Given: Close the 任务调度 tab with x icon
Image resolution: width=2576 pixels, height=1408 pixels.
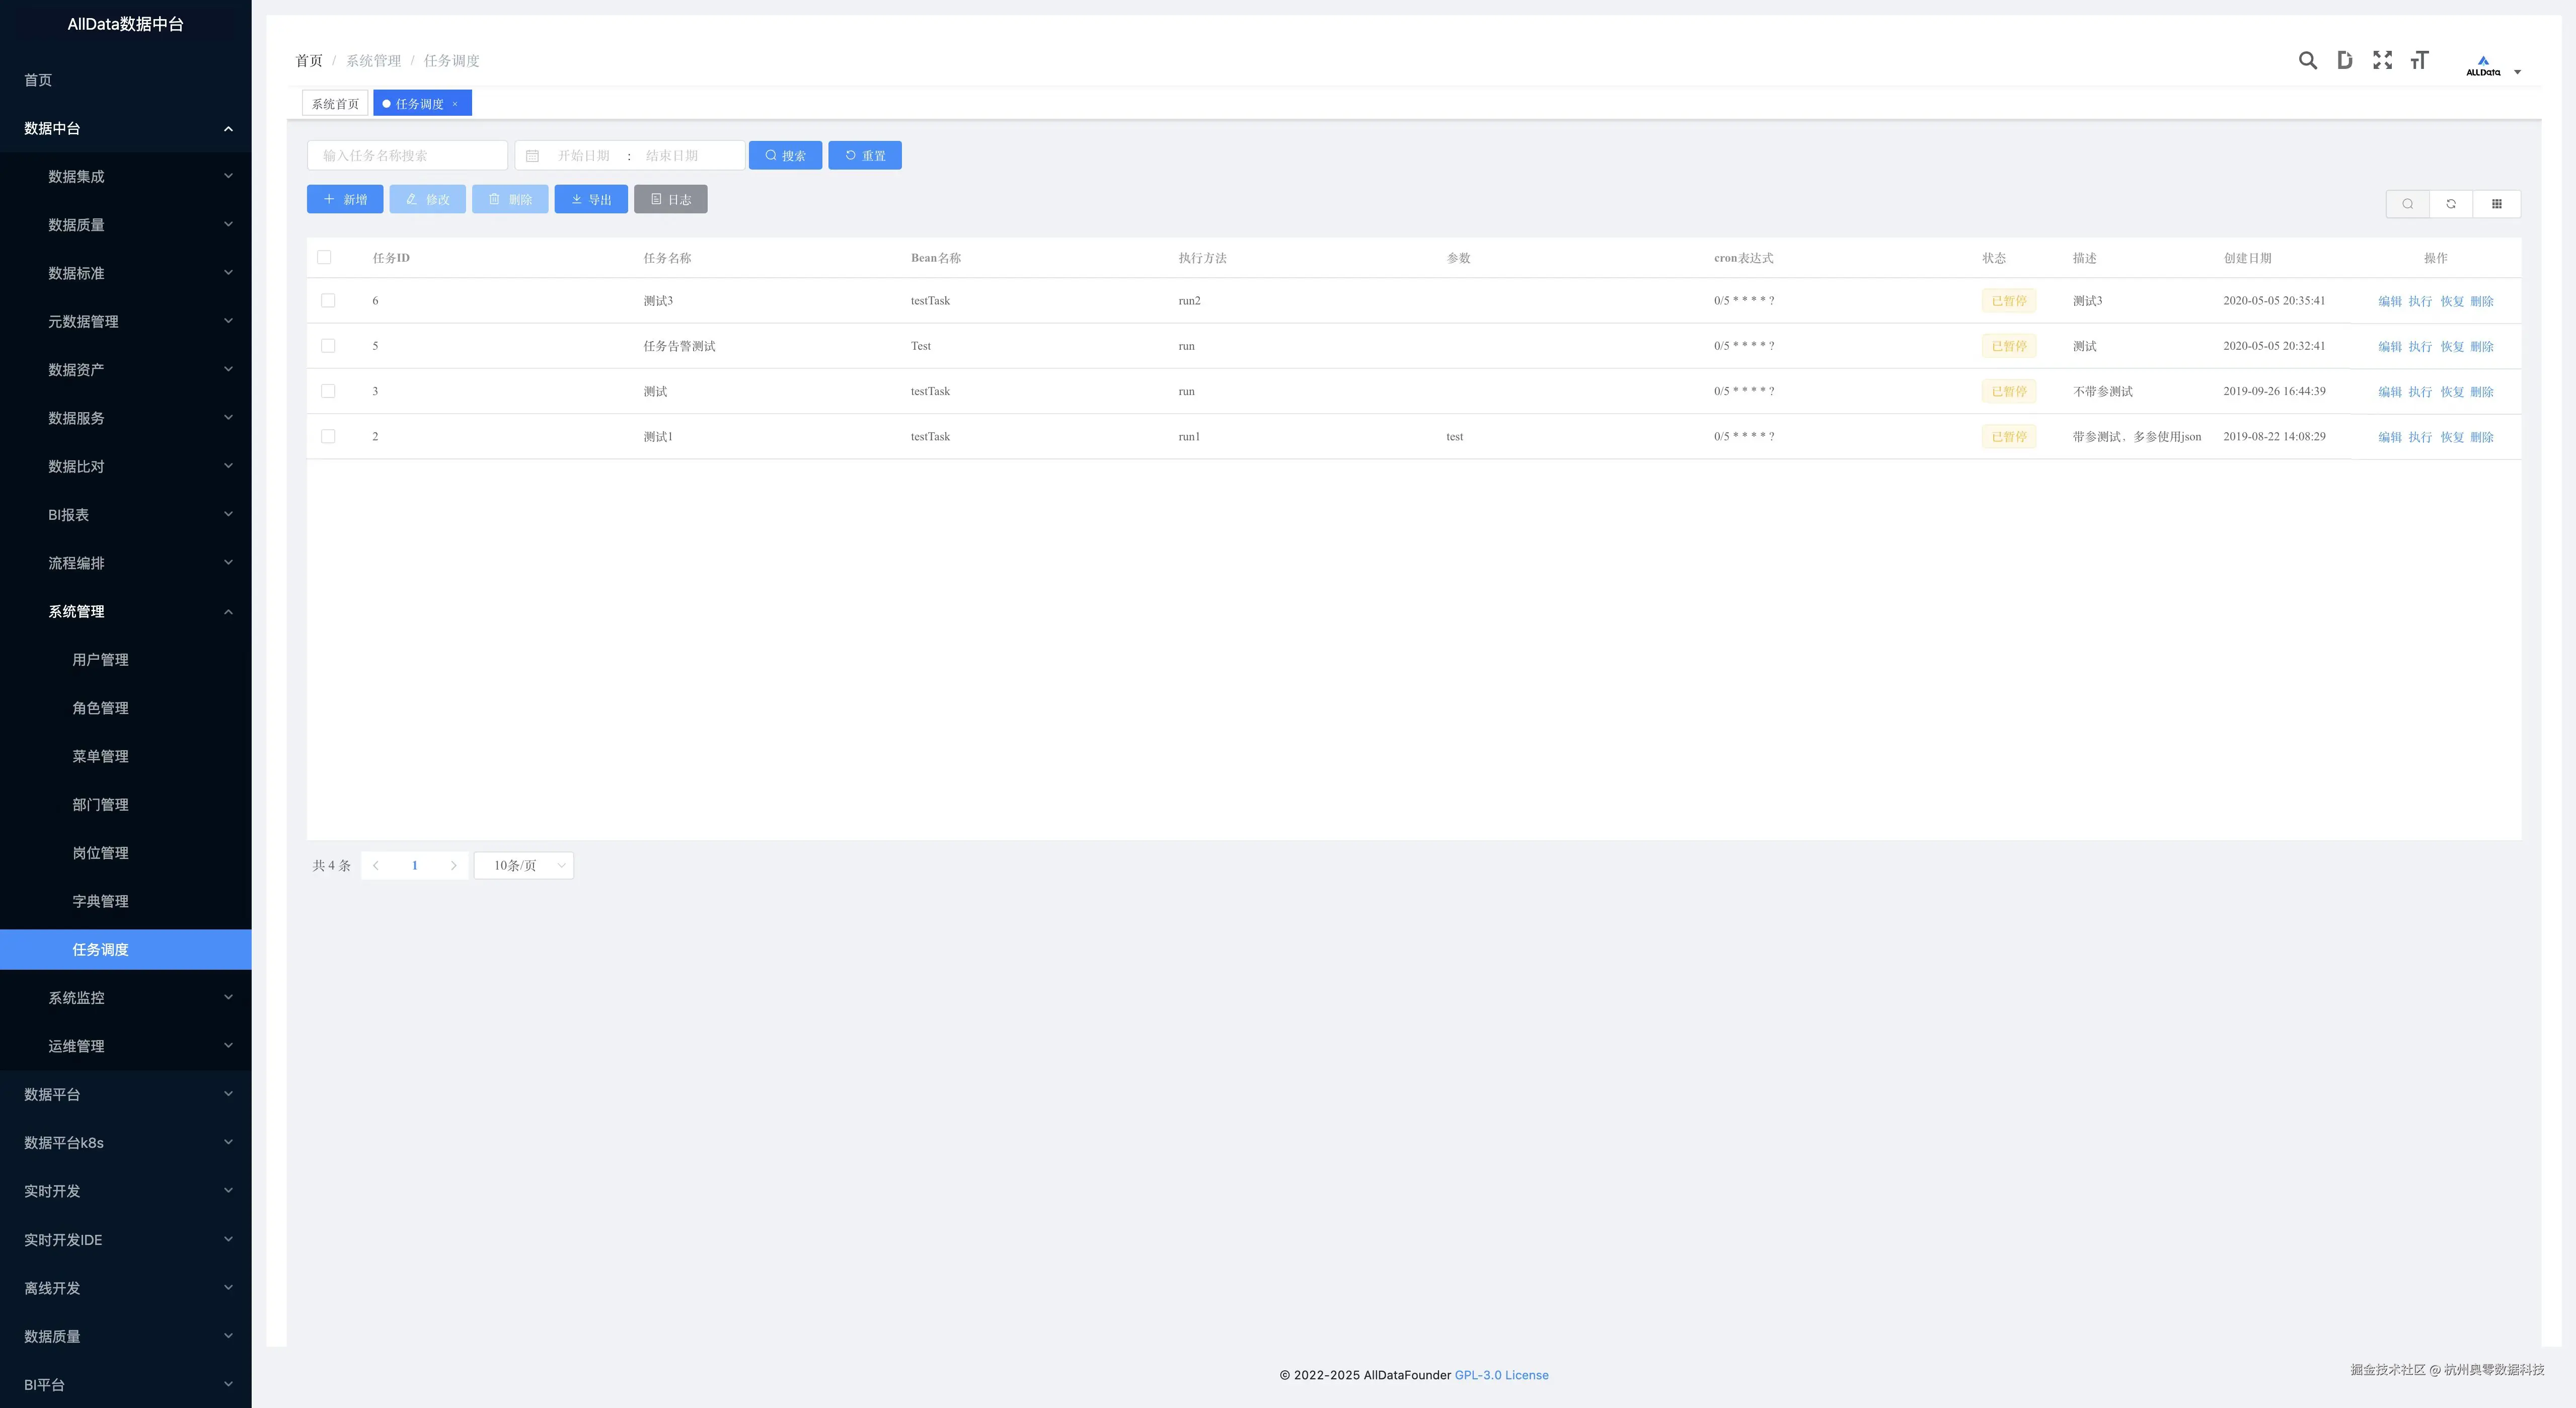Looking at the screenshot, I should tap(455, 104).
